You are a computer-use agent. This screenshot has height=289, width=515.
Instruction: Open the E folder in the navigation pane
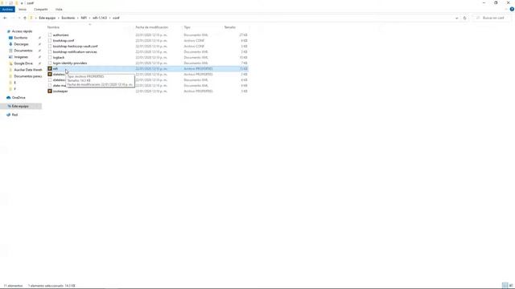[x=14, y=83]
